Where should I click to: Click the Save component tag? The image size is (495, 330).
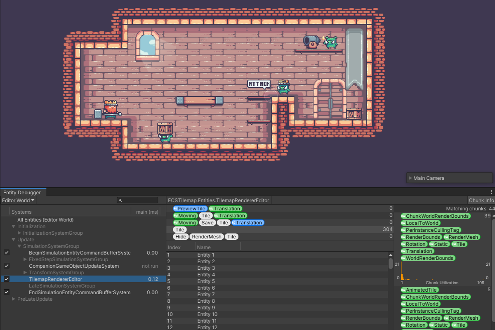click(207, 223)
